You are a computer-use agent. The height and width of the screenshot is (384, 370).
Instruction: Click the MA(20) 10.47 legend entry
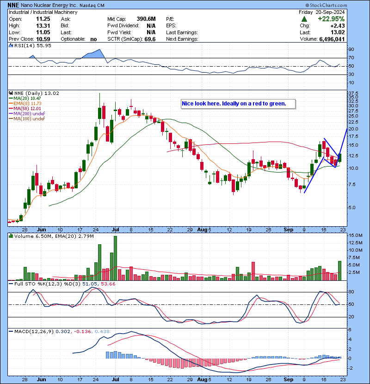[27, 99]
